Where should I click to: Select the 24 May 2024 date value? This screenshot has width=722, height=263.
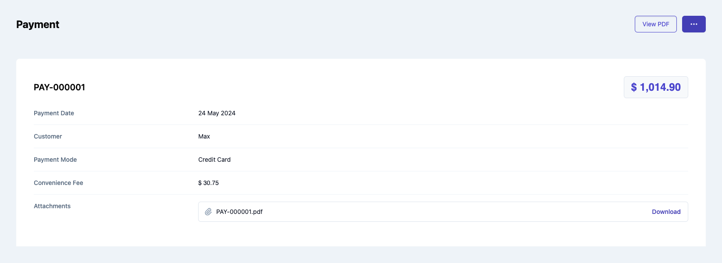click(217, 113)
